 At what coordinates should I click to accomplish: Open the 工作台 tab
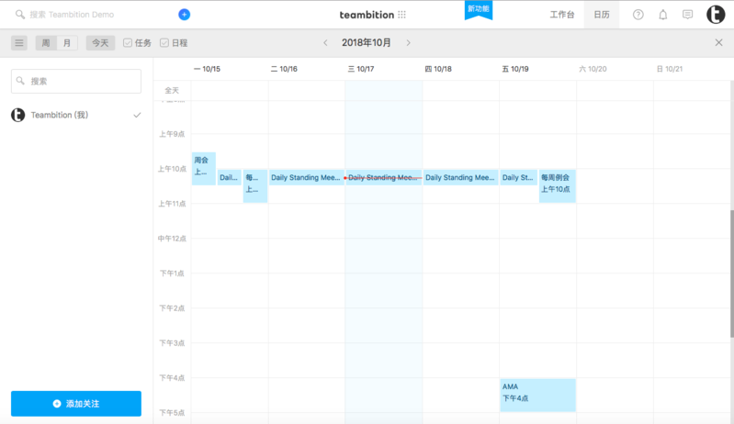(x=561, y=15)
